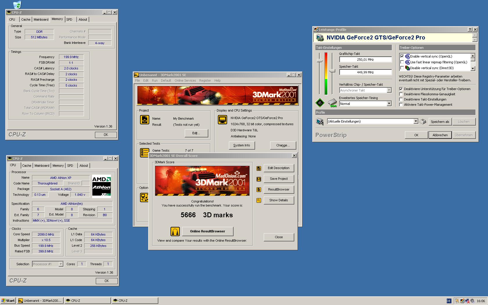Click the DDR memory chip icon
Viewport: 488px width, 305px height.
(x=332, y=103)
